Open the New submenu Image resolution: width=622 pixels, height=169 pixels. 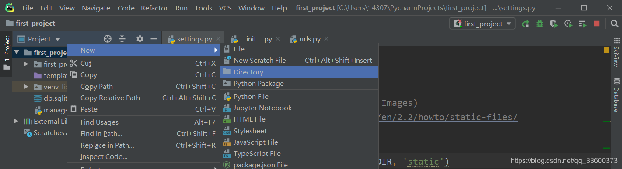point(144,51)
